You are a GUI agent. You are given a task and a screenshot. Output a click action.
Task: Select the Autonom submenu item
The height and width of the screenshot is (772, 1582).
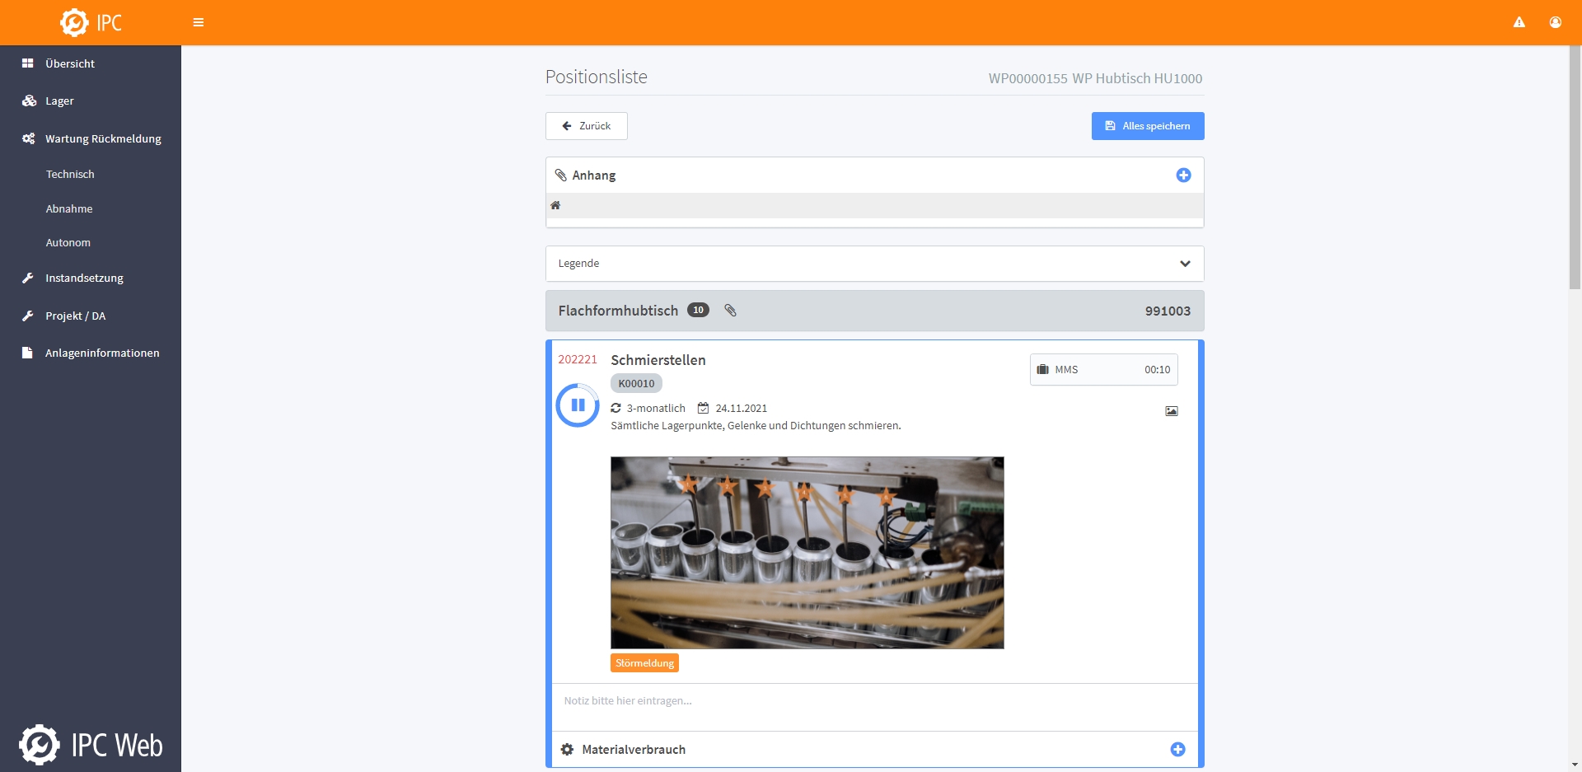68,242
